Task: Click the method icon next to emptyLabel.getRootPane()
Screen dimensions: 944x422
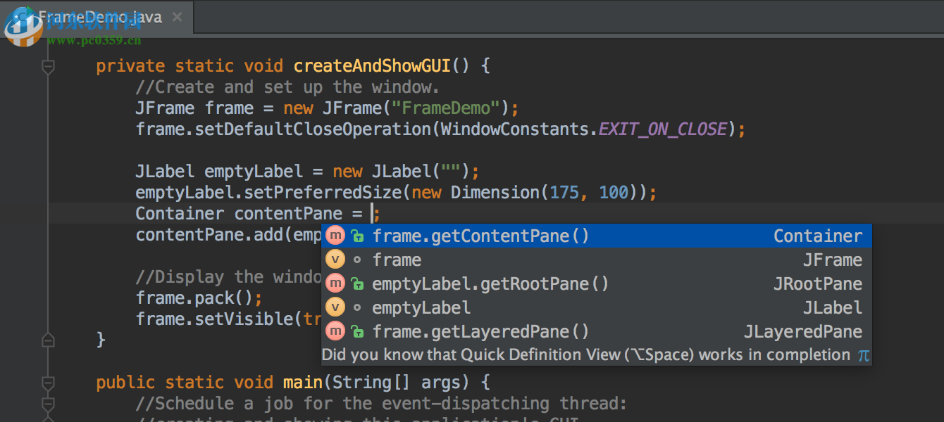Action: tap(335, 283)
